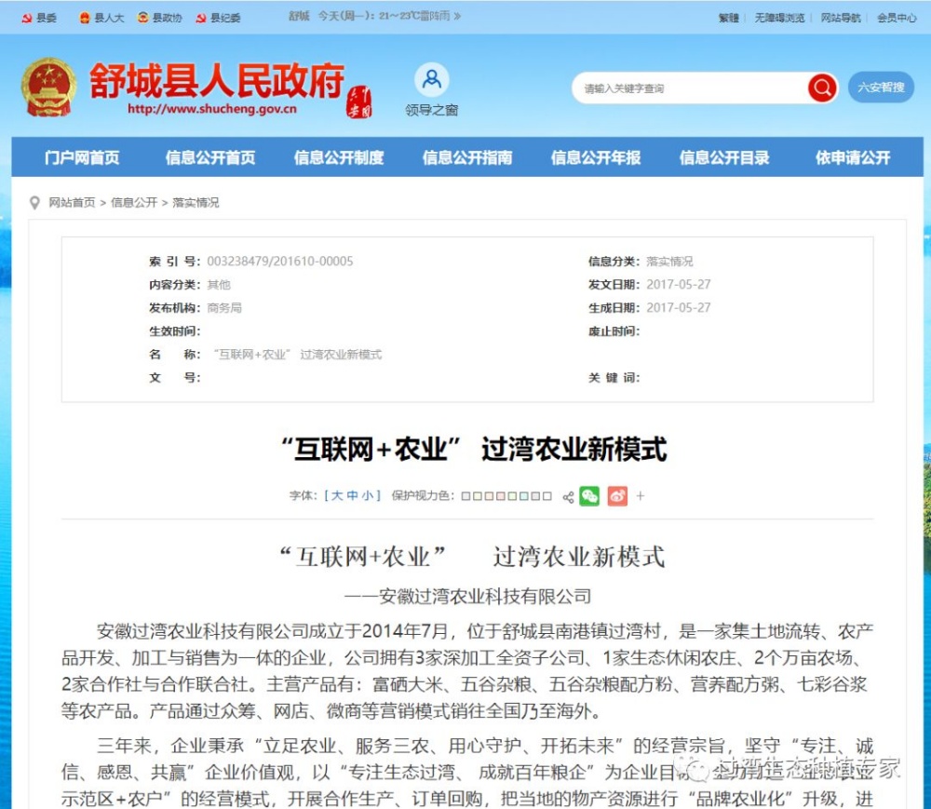Click the 六安智搜 search button

pos(881,88)
